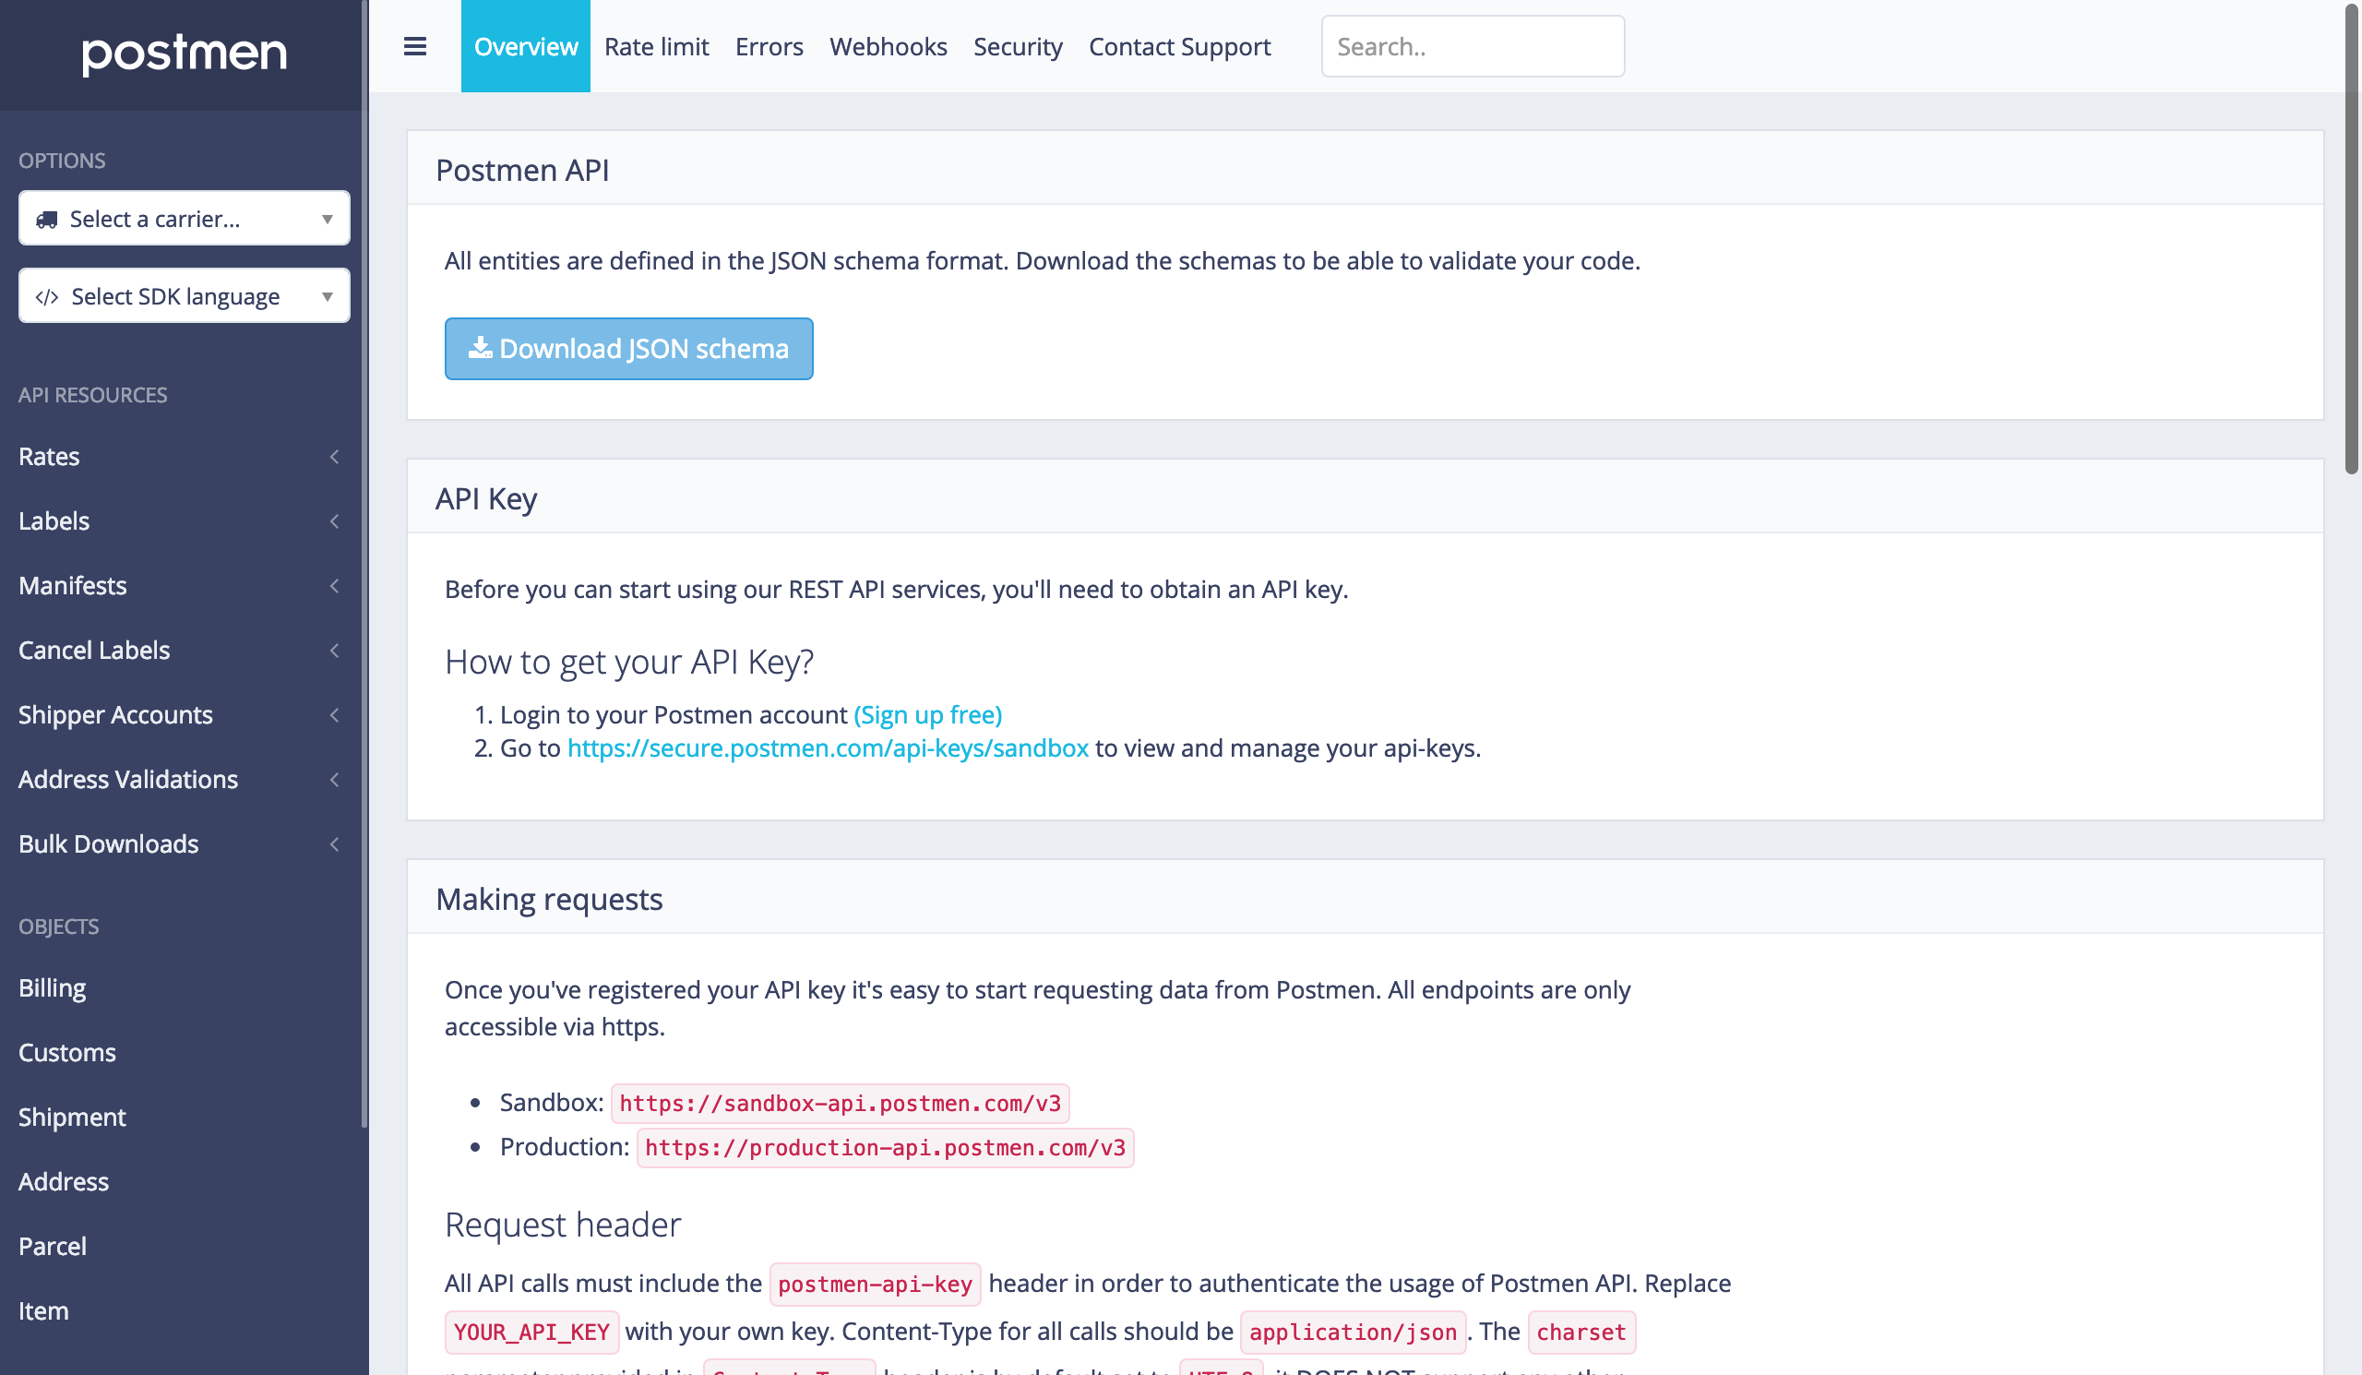
Task: Follow the Sign up free link
Action: tap(928, 714)
